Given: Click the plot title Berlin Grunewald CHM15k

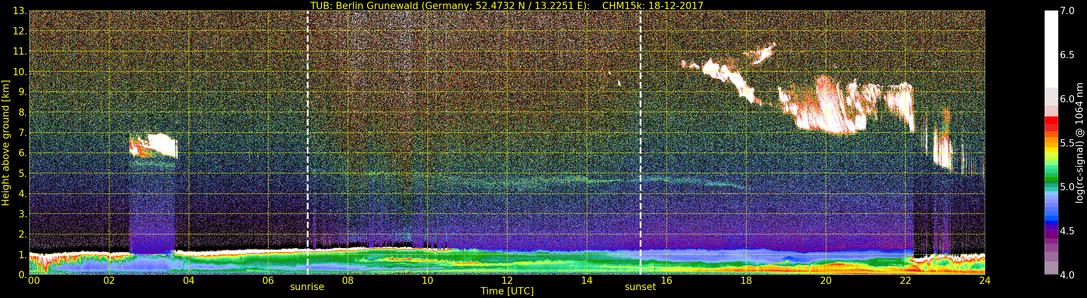Looking at the screenshot, I should 506,5.
